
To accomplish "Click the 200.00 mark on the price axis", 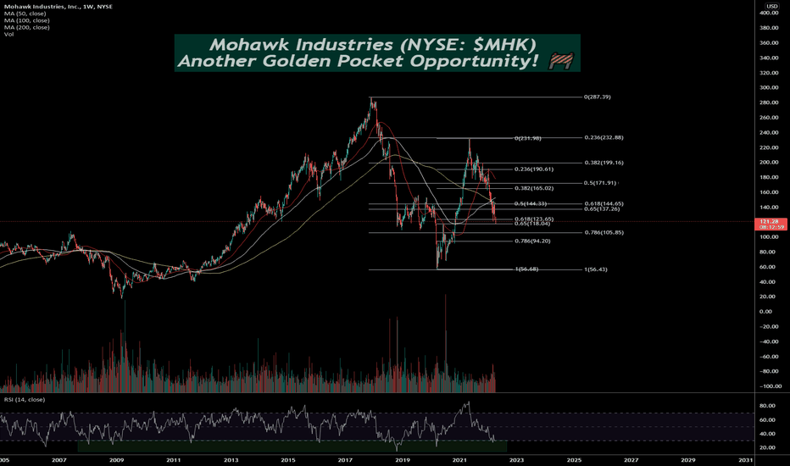I will pyautogui.click(x=769, y=162).
